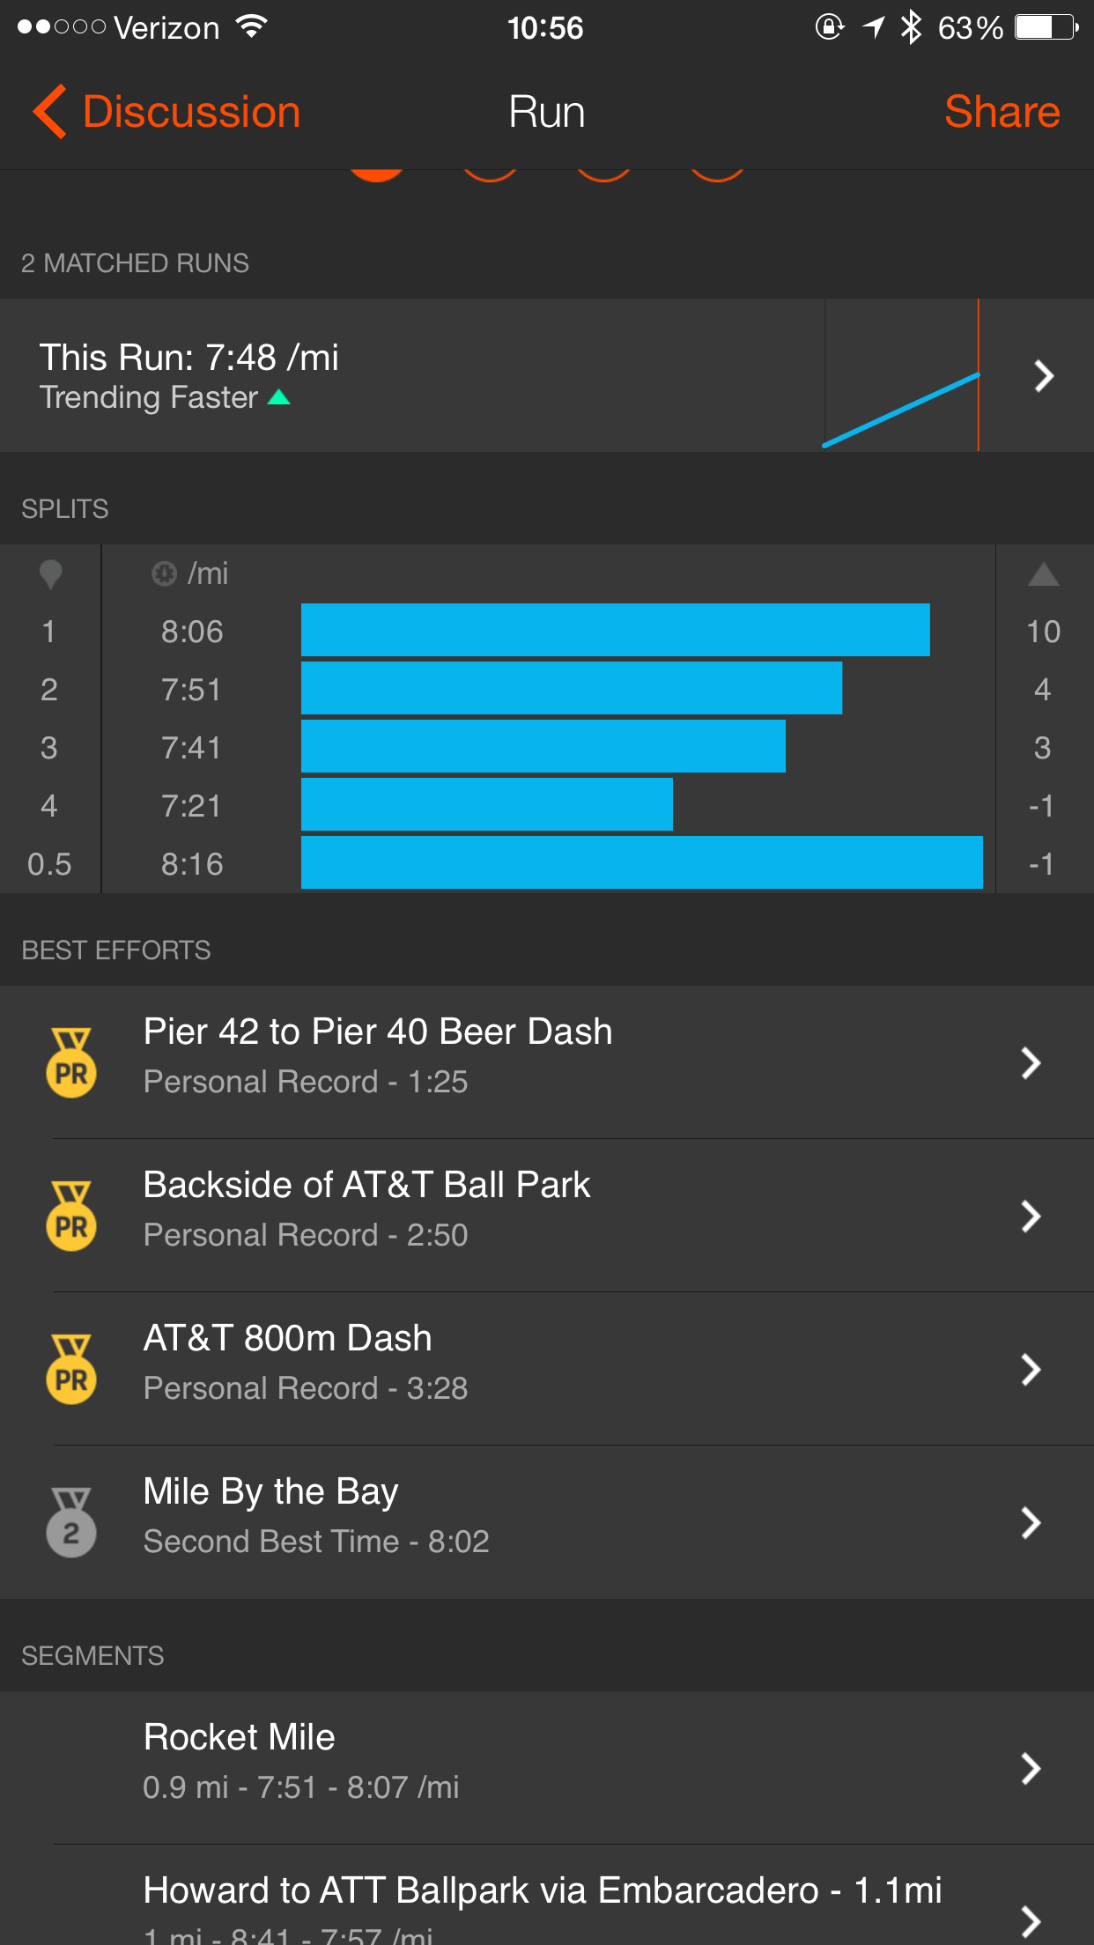Image resolution: width=1094 pixels, height=1945 pixels.
Task: Go back to Discussion
Action: click(191, 112)
